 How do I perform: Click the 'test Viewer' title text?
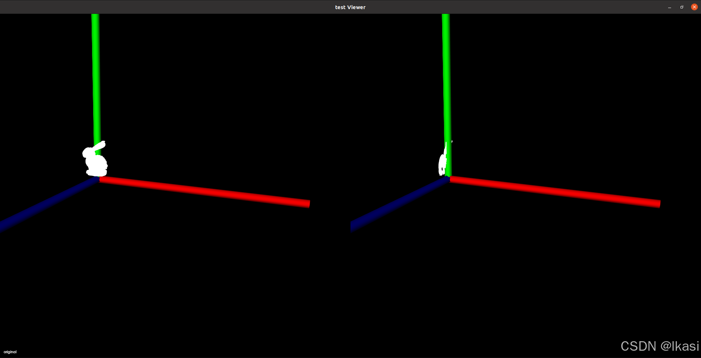coord(350,7)
